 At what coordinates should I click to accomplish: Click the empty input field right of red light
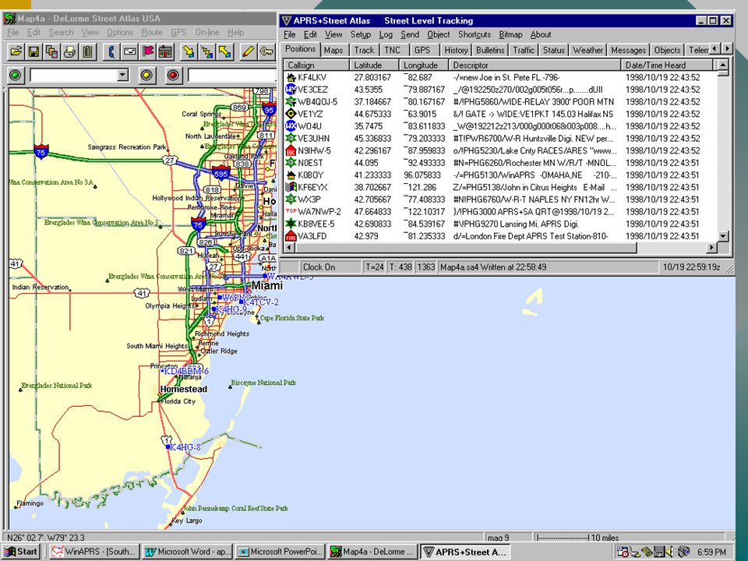[x=232, y=75]
